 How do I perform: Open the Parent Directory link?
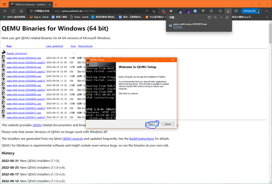[17, 53]
